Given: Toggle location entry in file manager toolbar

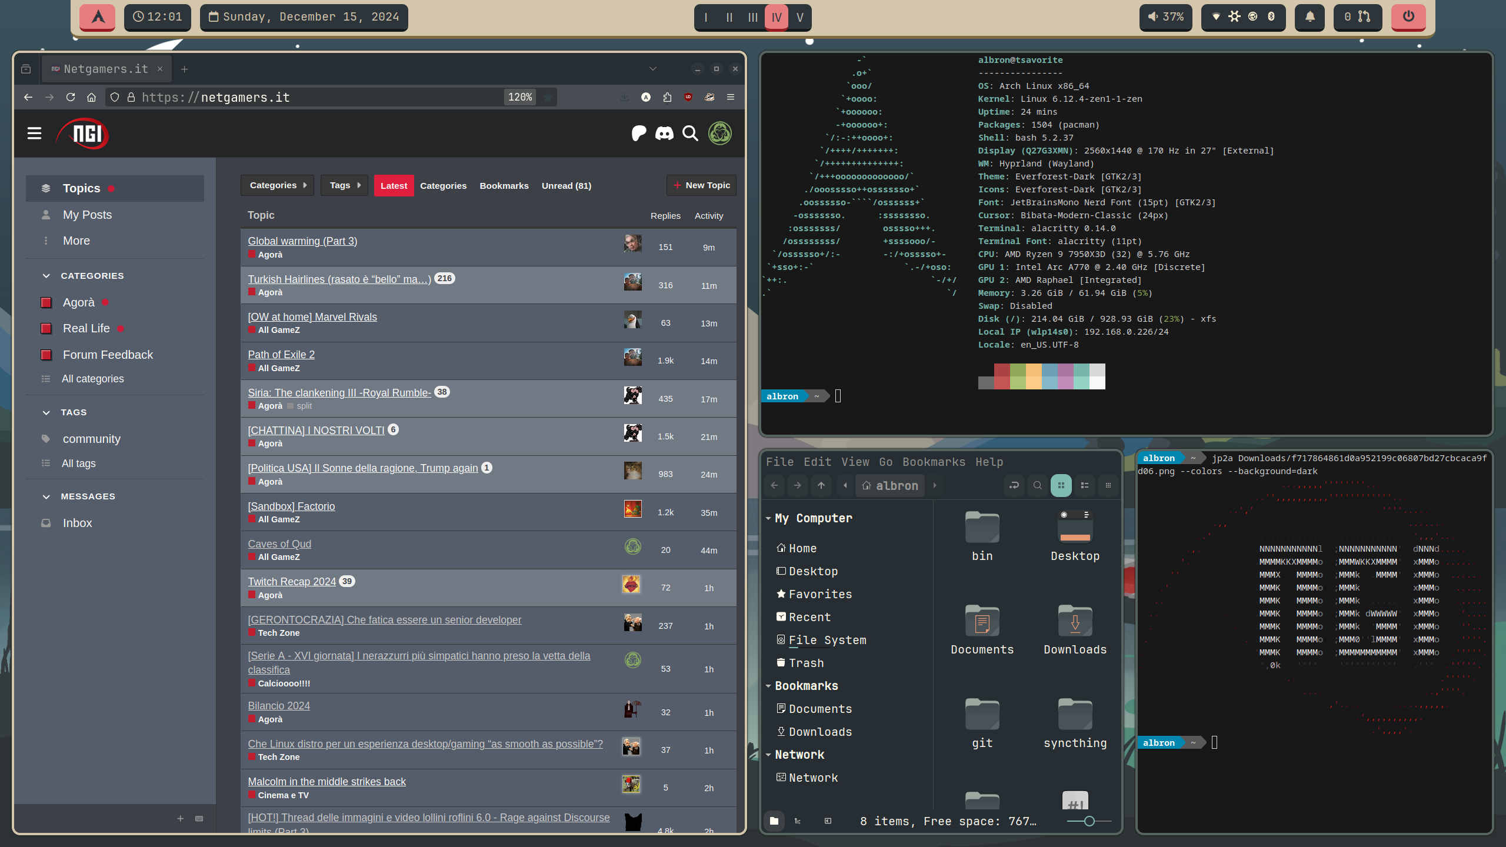Looking at the screenshot, I should tap(1014, 485).
